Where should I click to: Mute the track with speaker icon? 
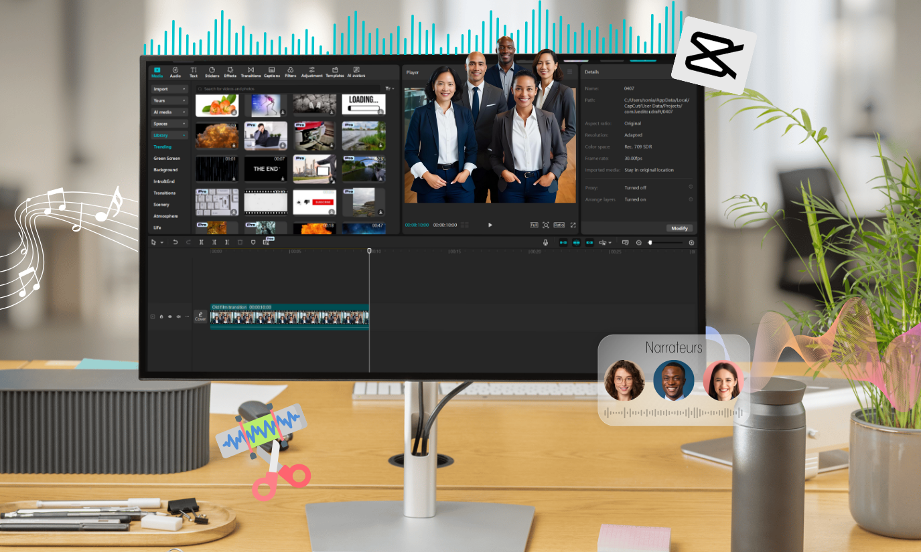[x=179, y=316]
